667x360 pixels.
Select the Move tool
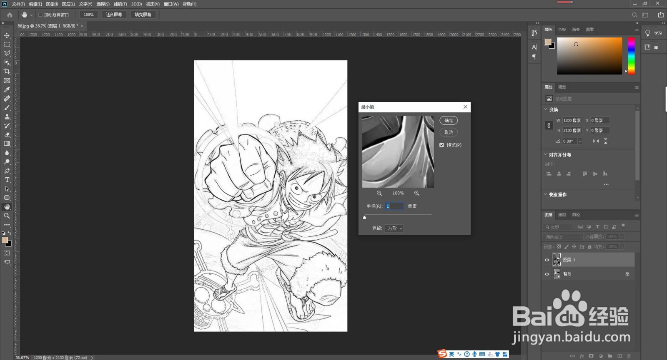tap(7, 35)
